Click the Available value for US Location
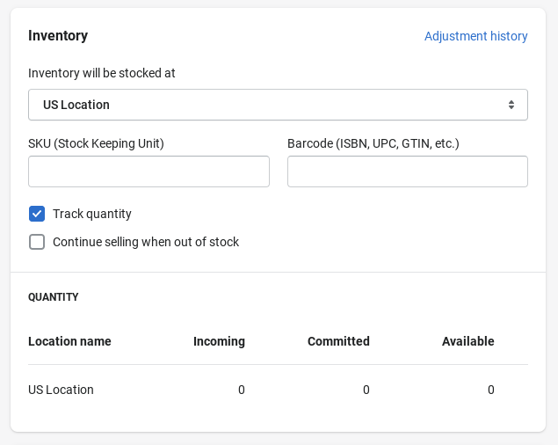The height and width of the screenshot is (445, 558). (x=490, y=390)
